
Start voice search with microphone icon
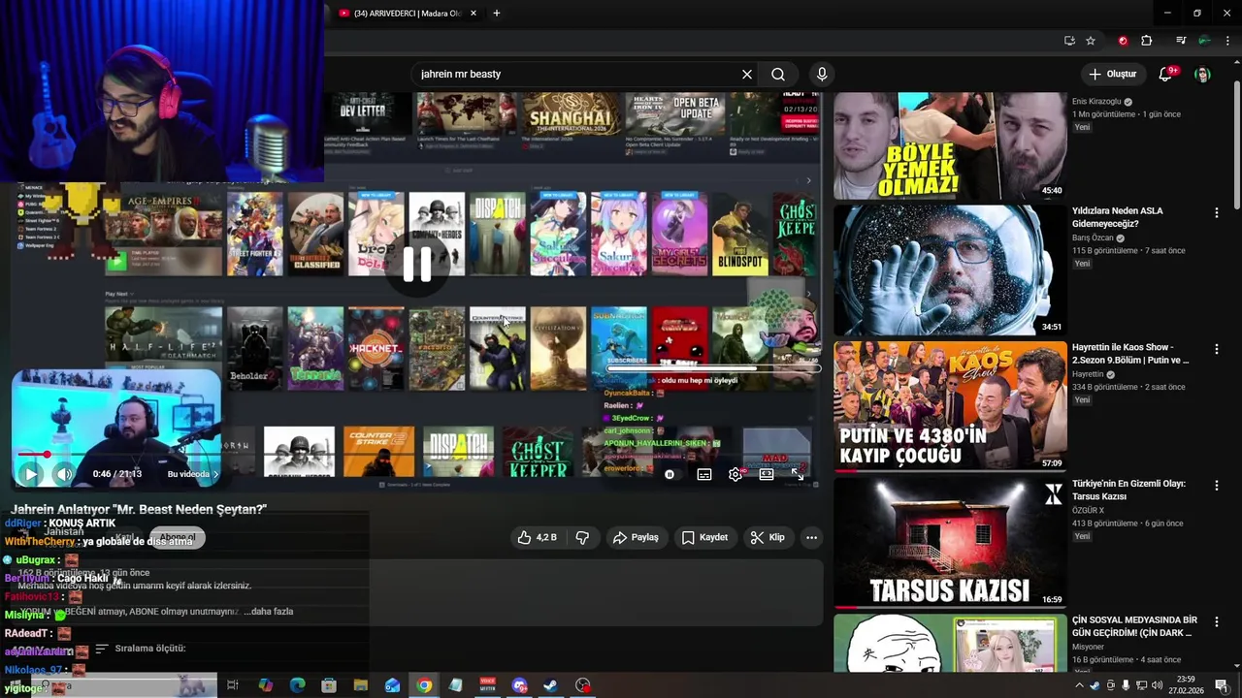[822, 74]
